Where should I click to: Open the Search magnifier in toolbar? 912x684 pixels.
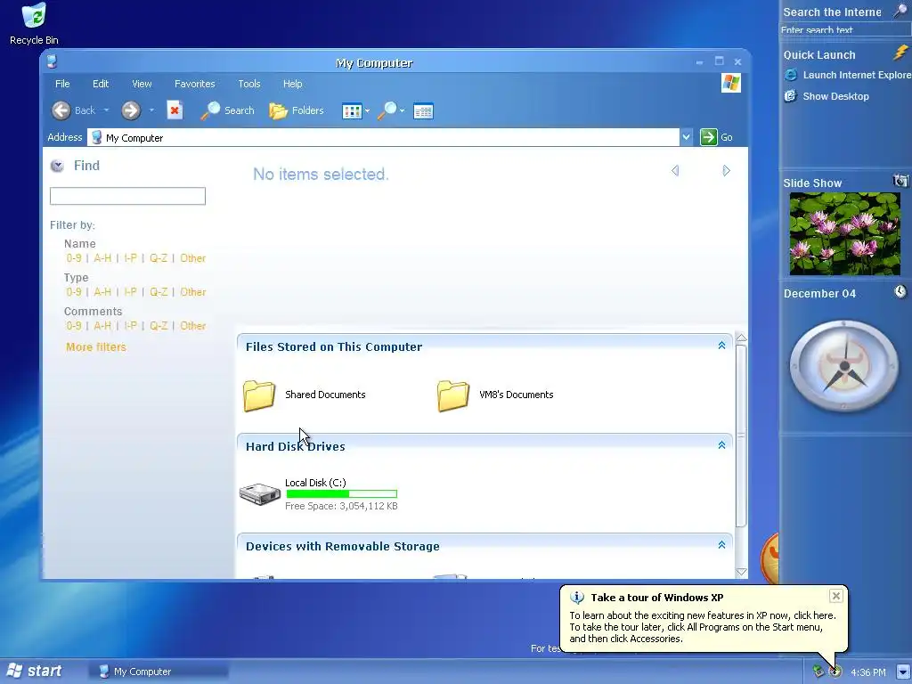227,110
